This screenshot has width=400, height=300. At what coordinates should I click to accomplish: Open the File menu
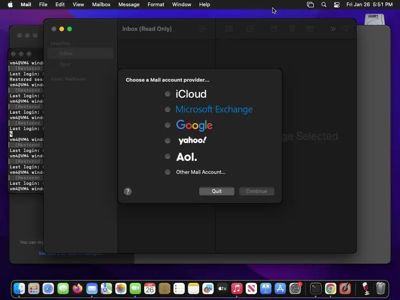point(43,5)
